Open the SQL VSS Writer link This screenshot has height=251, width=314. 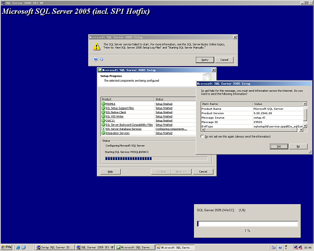click(x=114, y=117)
